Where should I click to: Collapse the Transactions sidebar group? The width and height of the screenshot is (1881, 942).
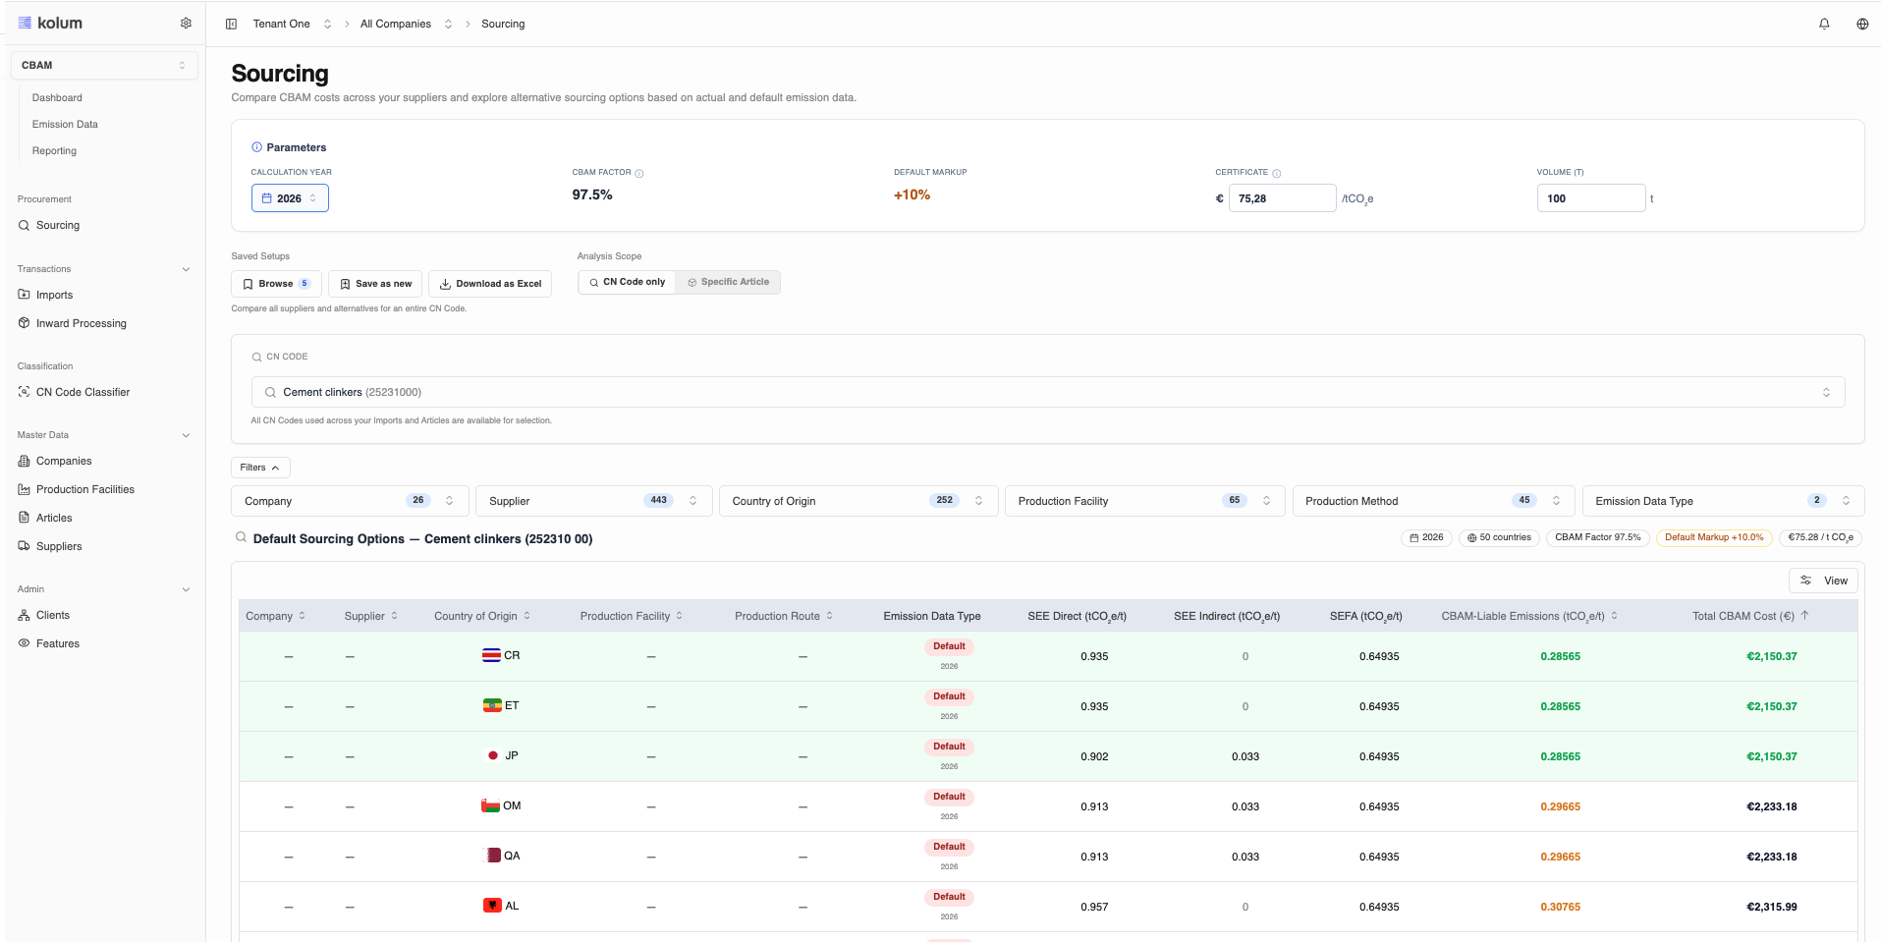click(x=186, y=269)
